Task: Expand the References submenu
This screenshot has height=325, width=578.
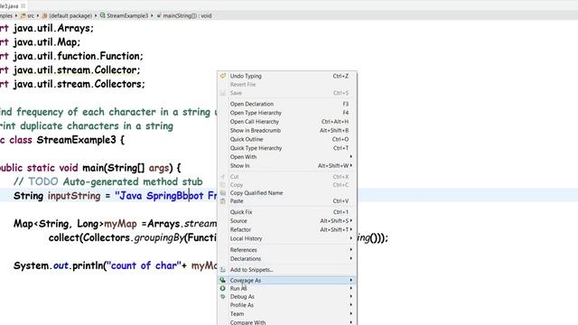Action: (x=287, y=250)
